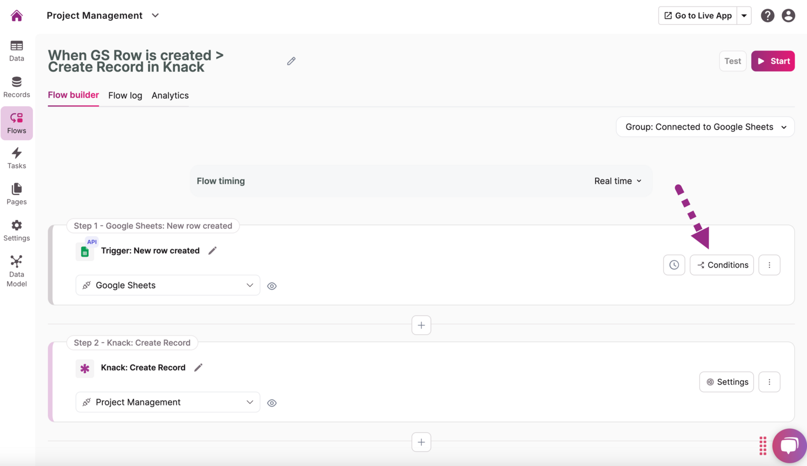Toggle eye icon next to Project Management connection
807x466 pixels.
(272, 403)
